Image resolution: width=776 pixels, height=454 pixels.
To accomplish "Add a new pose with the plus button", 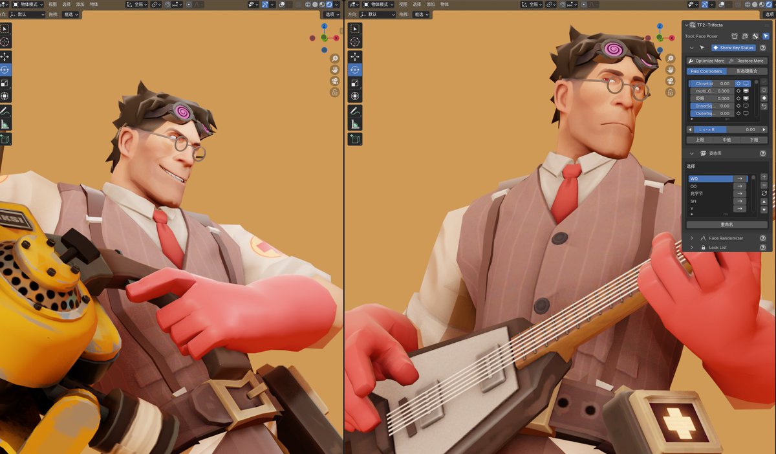I will pos(764,177).
